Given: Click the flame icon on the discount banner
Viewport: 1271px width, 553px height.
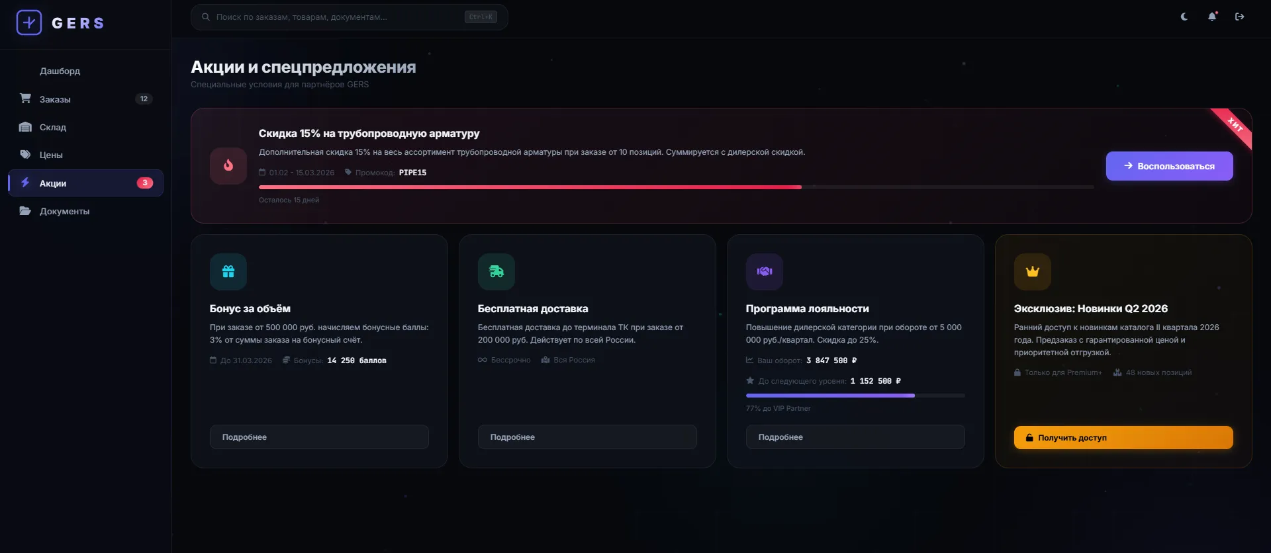Looking at the screenshot, I should [x=228, y=165].
